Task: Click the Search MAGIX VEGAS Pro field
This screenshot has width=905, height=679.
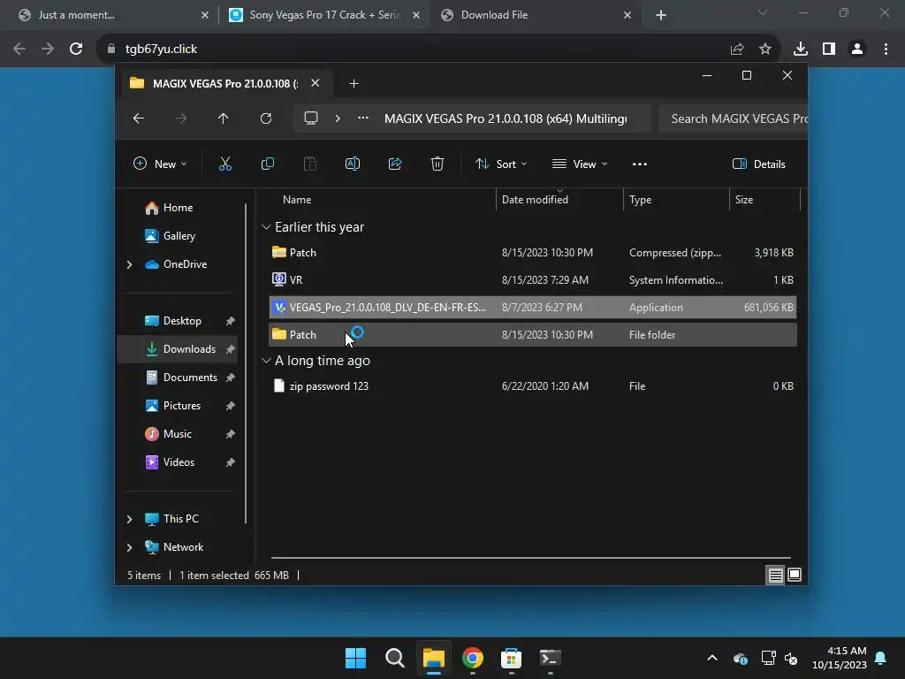Action: pyautogui.click(x=733, y=118)
